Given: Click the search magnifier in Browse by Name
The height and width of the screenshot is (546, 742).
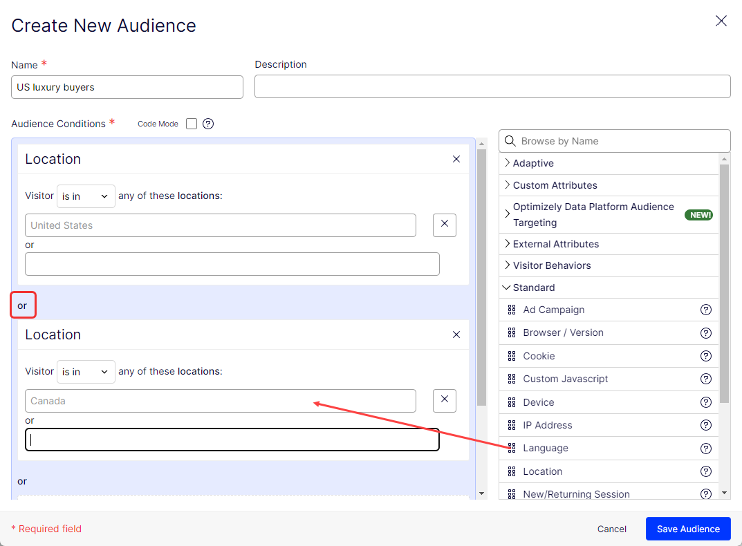Looking at the screenshot, I should pos(510,141).
